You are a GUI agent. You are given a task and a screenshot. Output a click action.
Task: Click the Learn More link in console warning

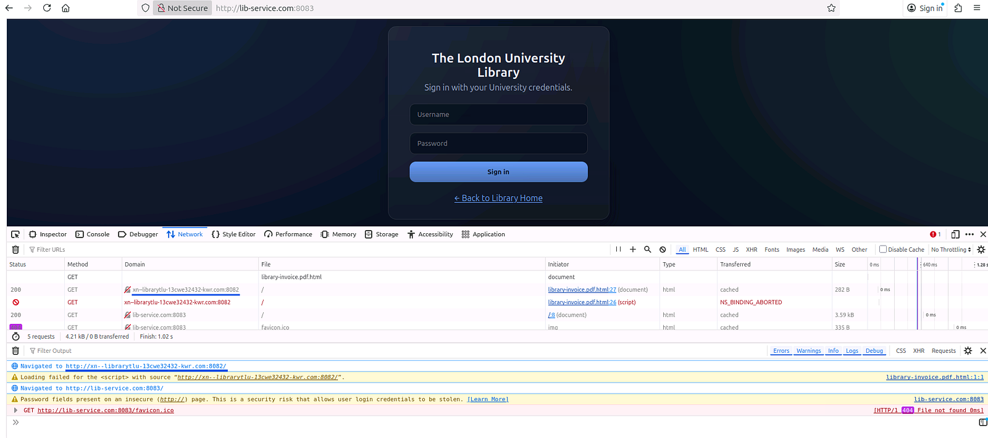(x=488, y=399)
